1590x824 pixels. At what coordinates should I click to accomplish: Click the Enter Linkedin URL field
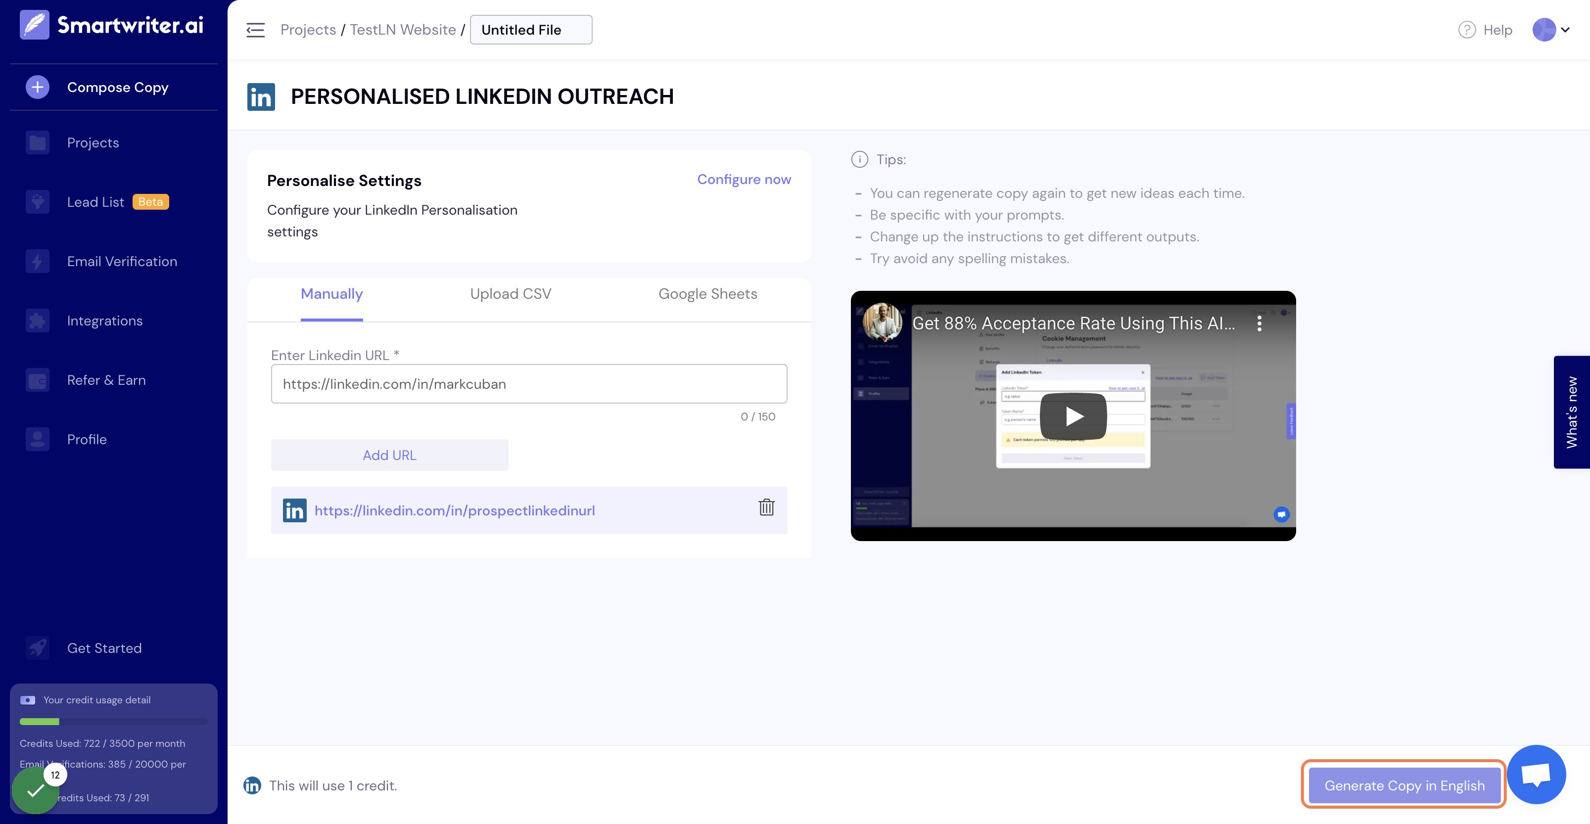tap(529, 384)
